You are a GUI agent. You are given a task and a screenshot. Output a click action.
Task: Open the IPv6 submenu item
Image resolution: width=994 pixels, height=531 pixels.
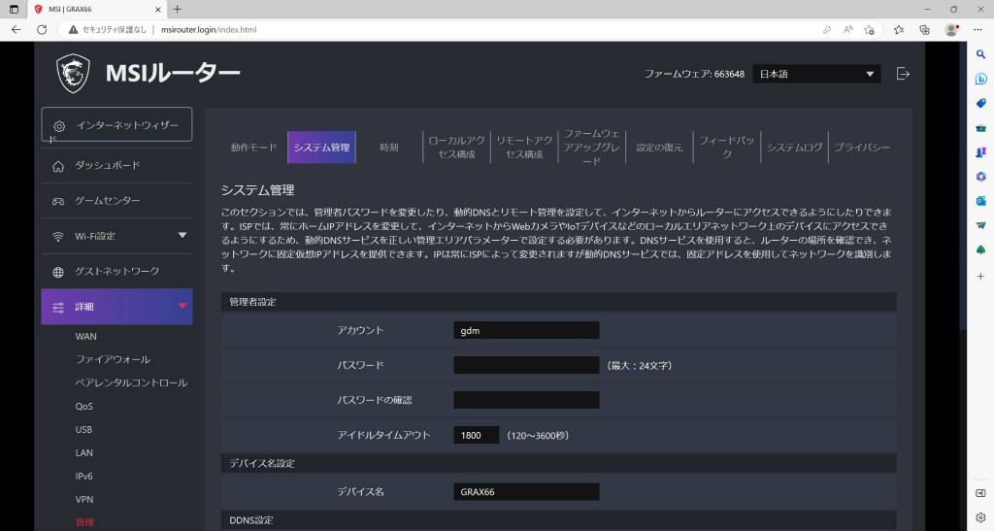pyautogui.click(x=83, y=476)
